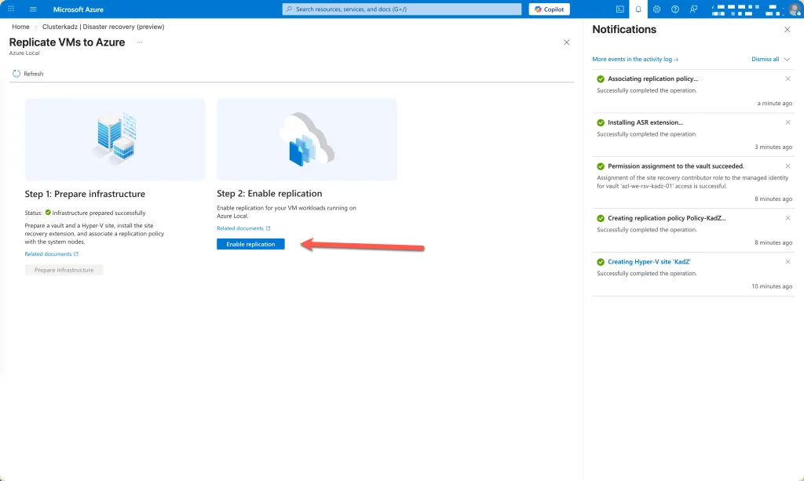Open Clusterkadz Disaster recovery breadcrumb
Screen dimensions: 804x481
pyautogui.click(x=103, y=27)
